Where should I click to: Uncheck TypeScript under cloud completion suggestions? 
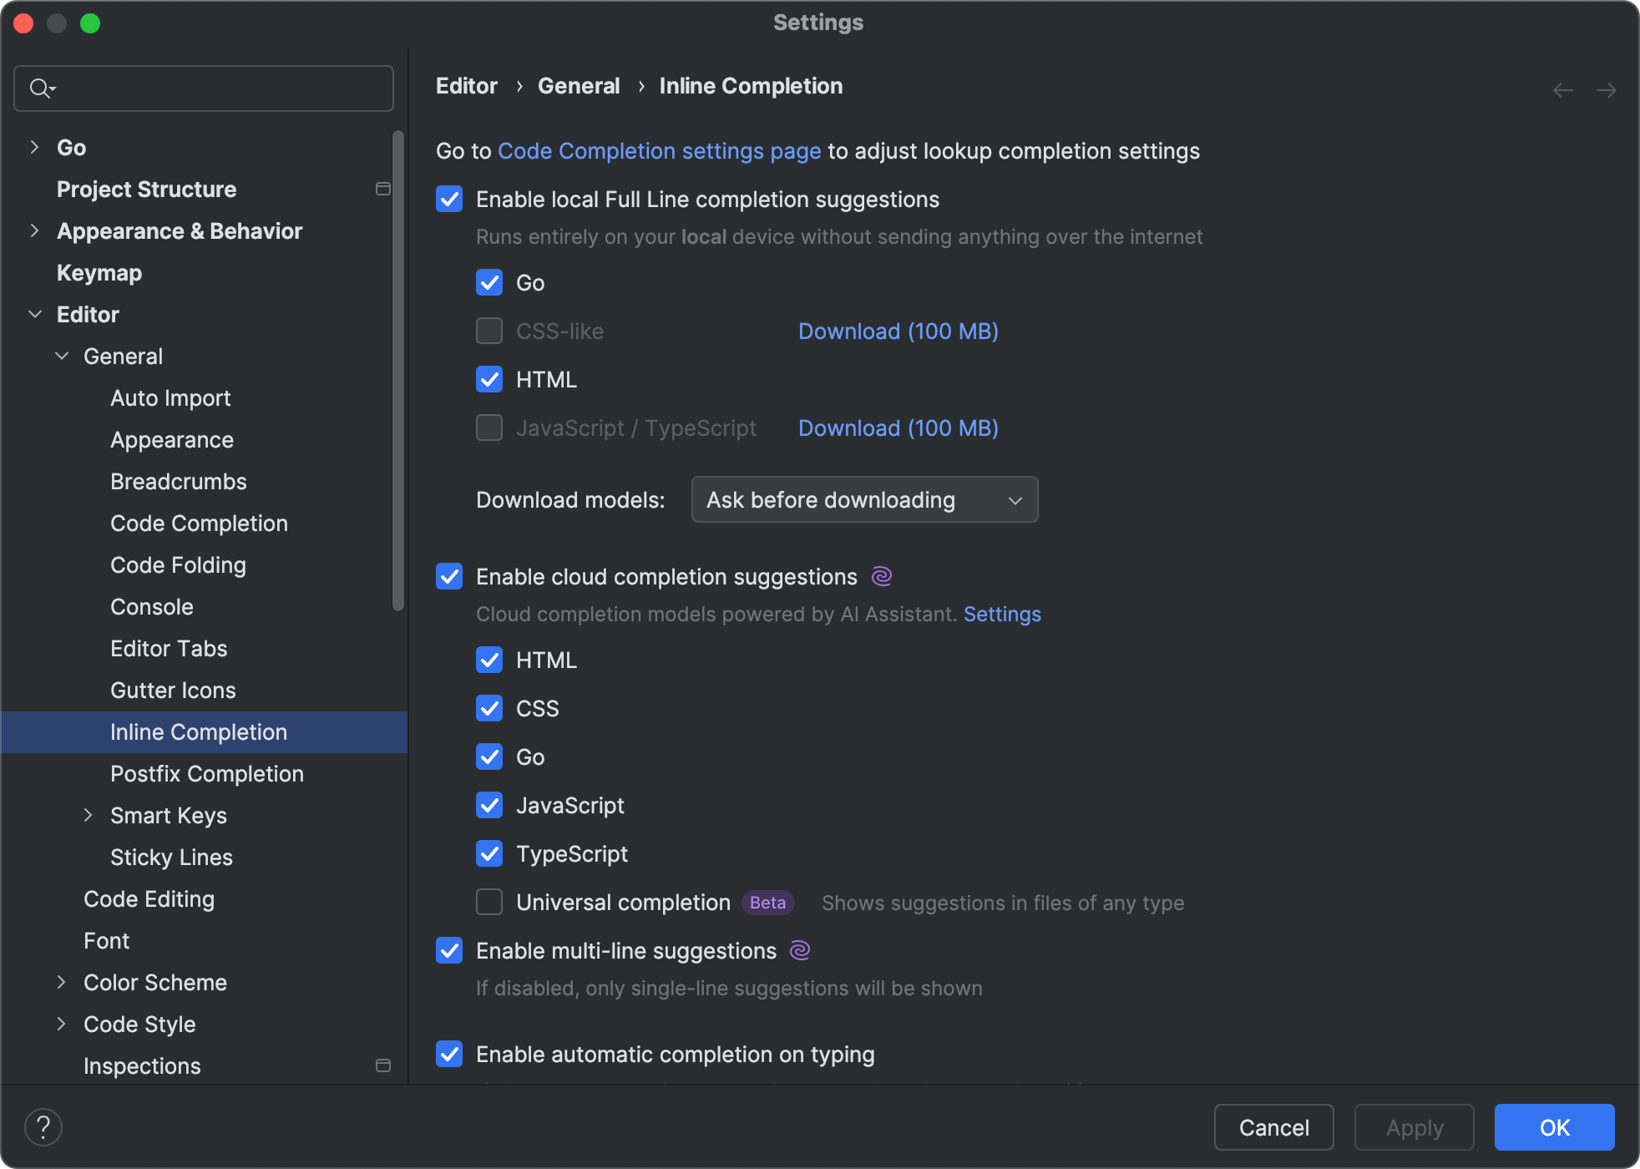[x=489, y=853]
